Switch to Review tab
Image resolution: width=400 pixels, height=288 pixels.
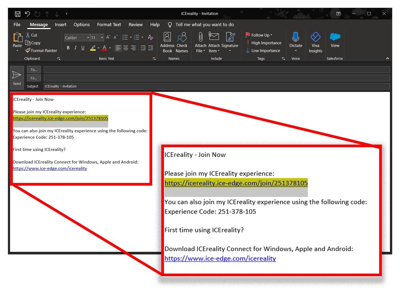136,25
